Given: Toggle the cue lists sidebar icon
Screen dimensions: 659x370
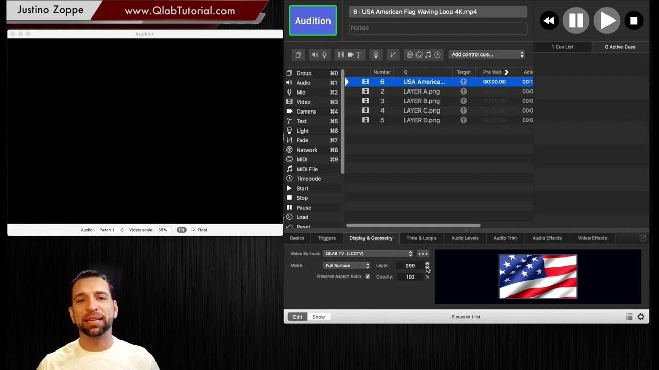Looking at the screenshot, I should click(629, 317).
